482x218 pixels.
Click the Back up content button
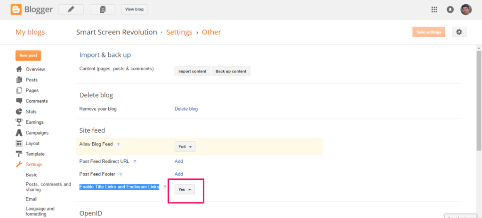click(231, 71)
